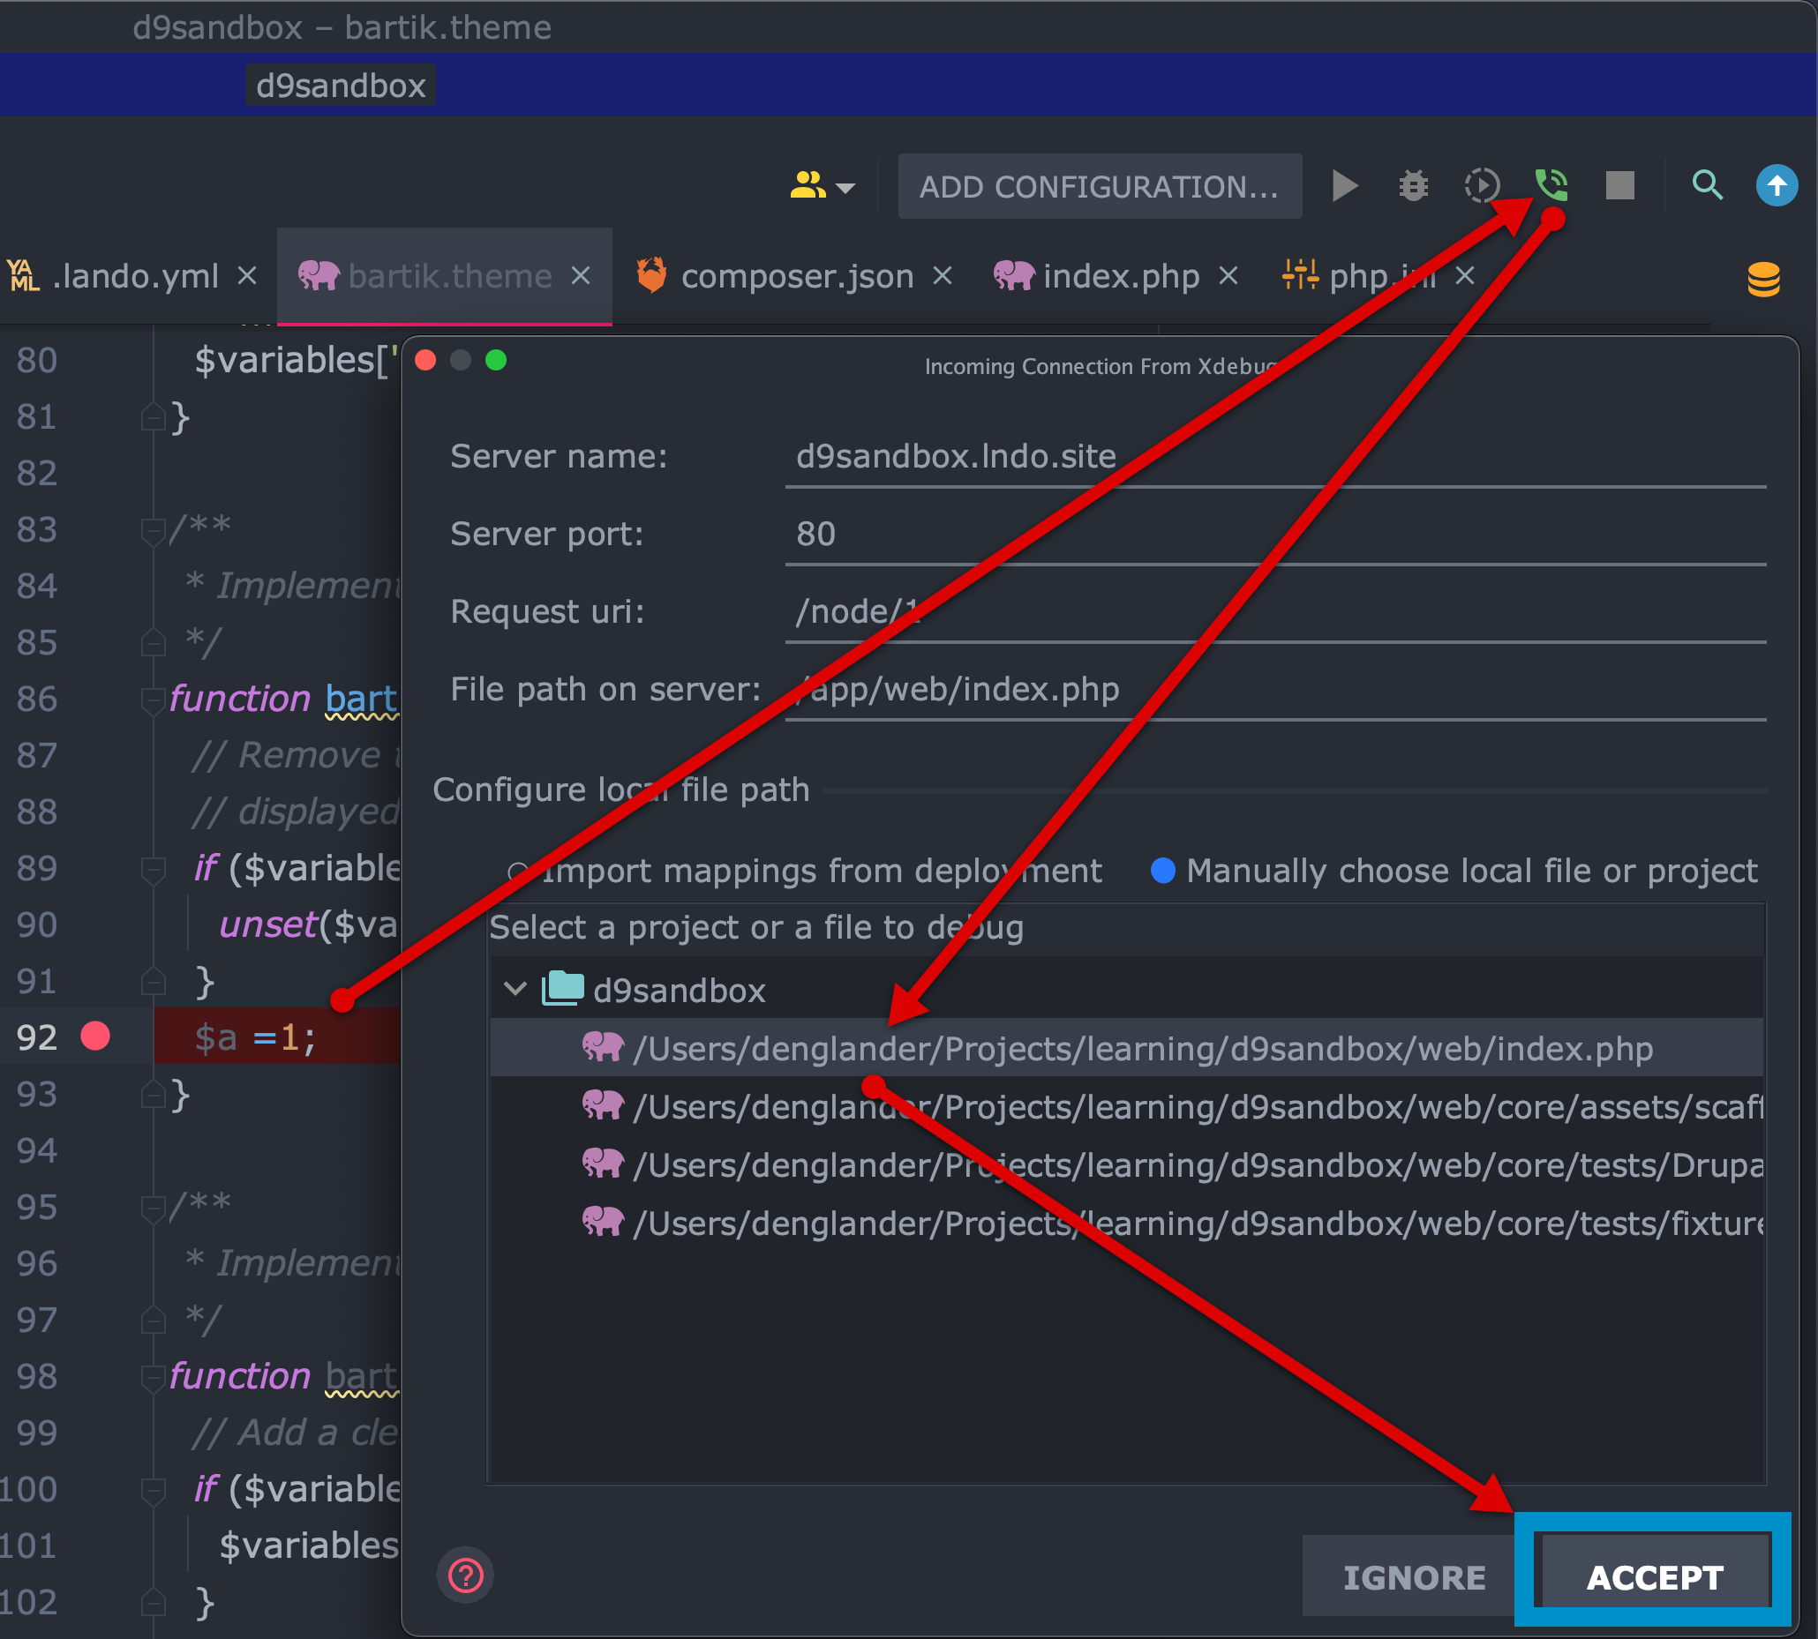The width and height of the screenshot is (1818, 1639).
Task: Open the Add Configuration dropdown
Action: [x=1100, y=186]
